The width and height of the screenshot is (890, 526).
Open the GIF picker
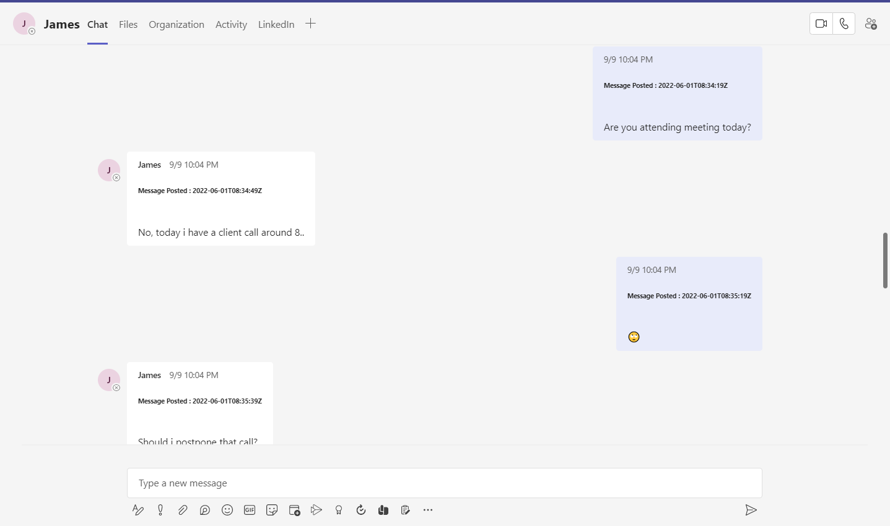(x=250, y=510)
